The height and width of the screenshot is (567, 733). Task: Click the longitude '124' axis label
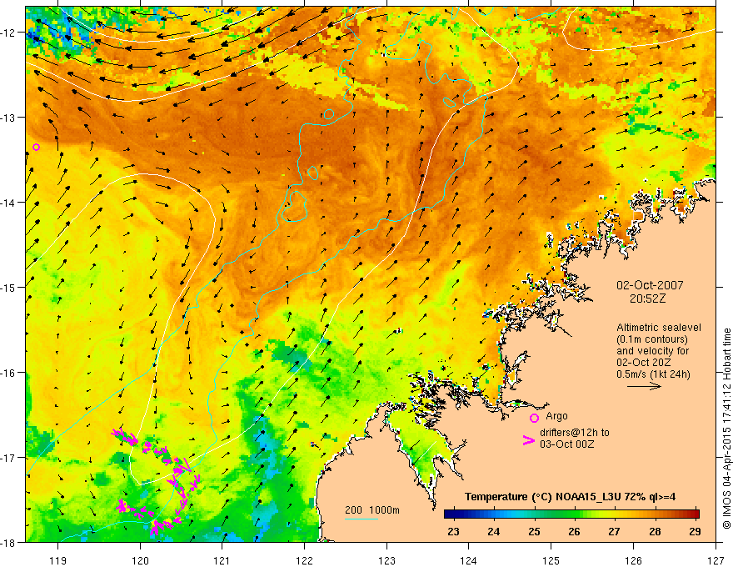469,560
